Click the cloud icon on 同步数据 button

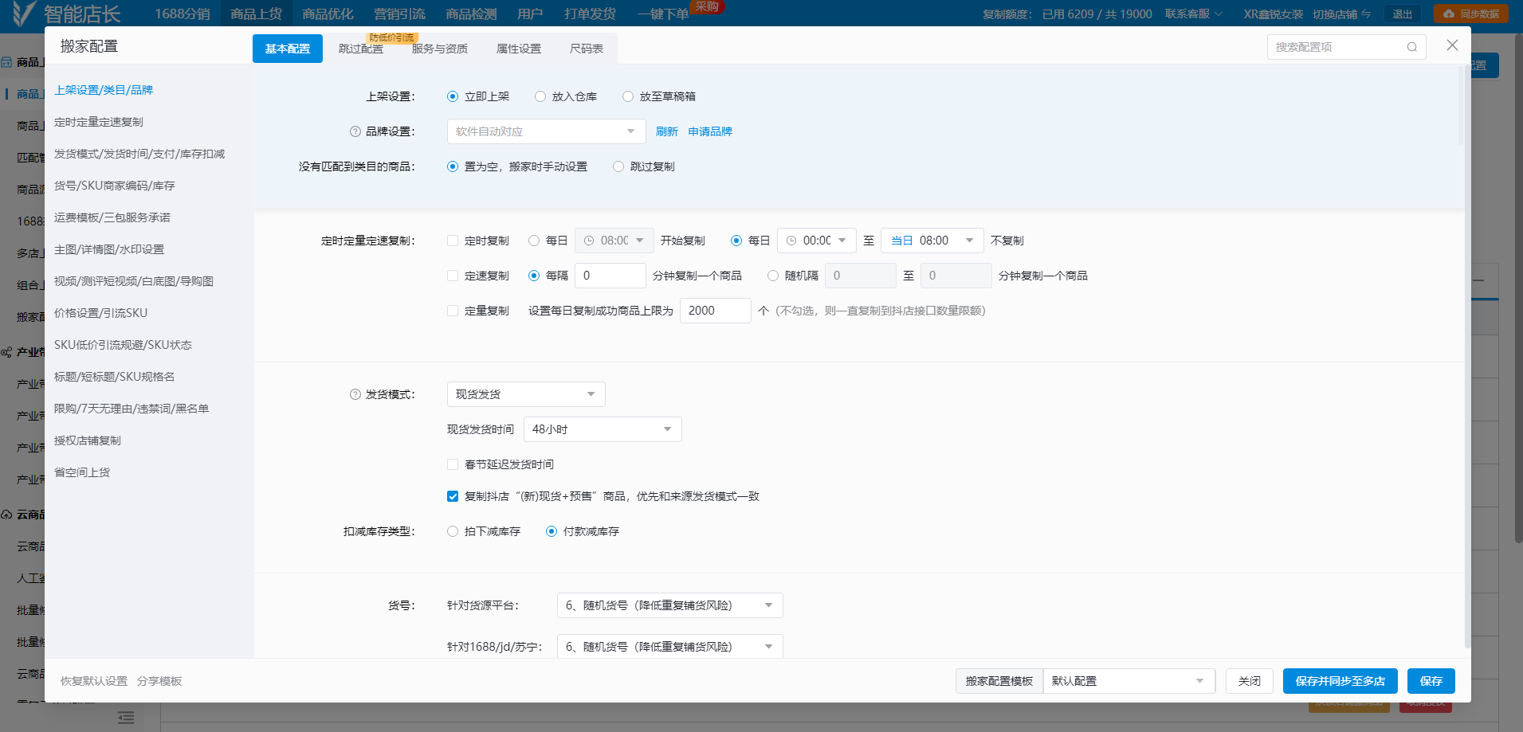click(1448, 14)
